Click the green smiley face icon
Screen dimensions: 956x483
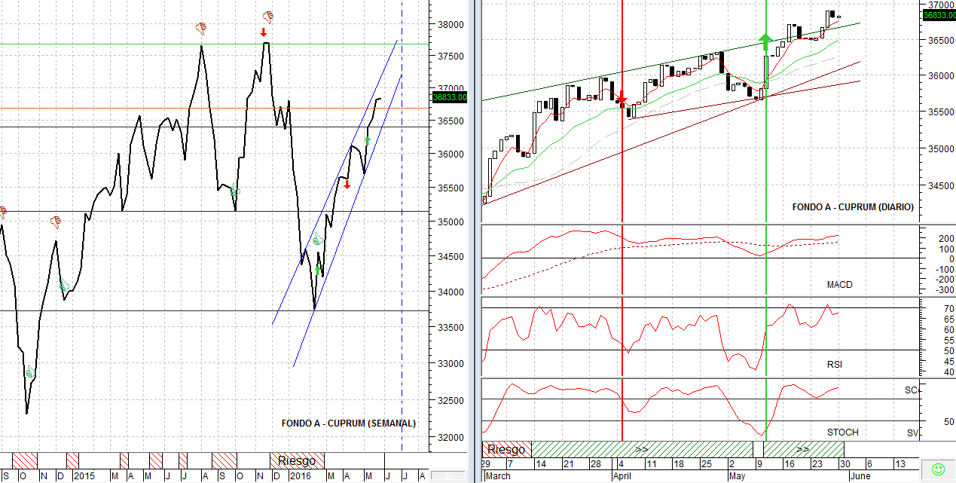(938, 469)
